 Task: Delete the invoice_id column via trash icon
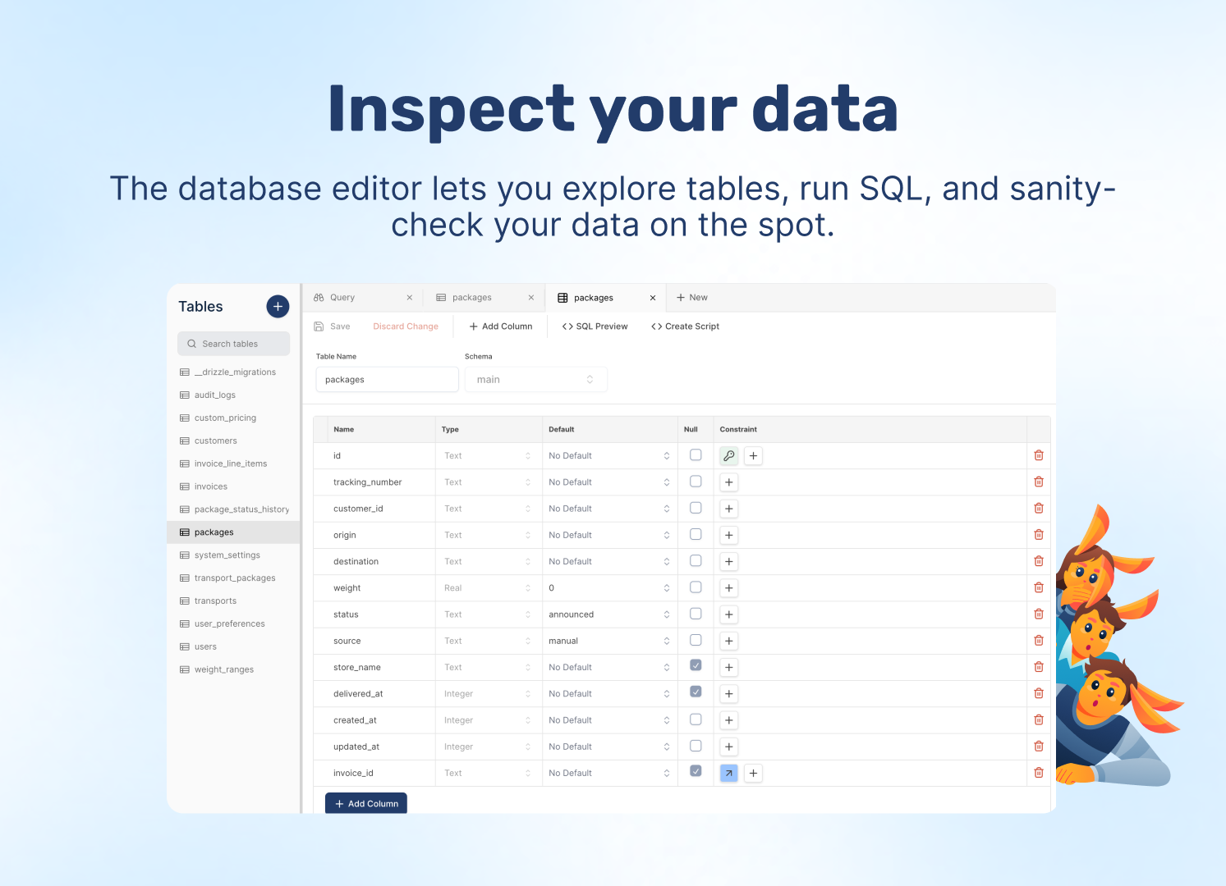[1039, 773]
